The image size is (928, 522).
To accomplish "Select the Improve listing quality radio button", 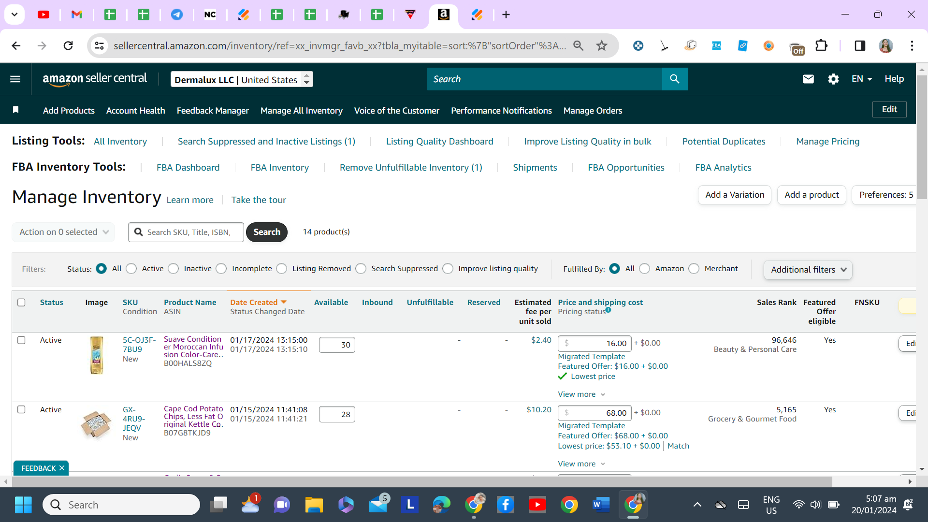I will [448, 269].
